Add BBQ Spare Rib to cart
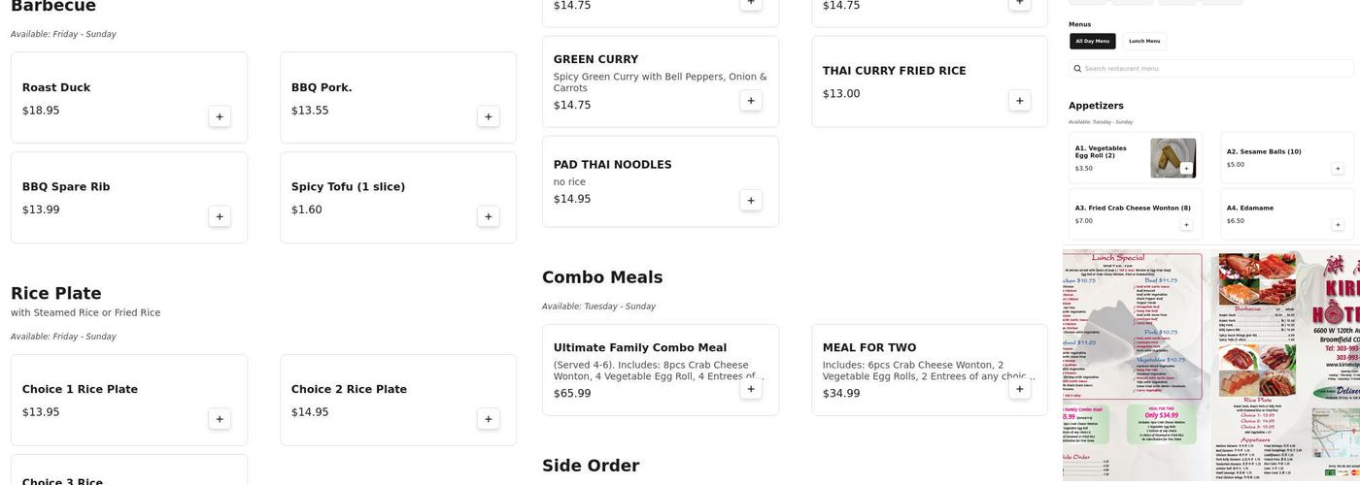Image resolution: width=1360 pixels, height=485 pixels. [220, 216]
